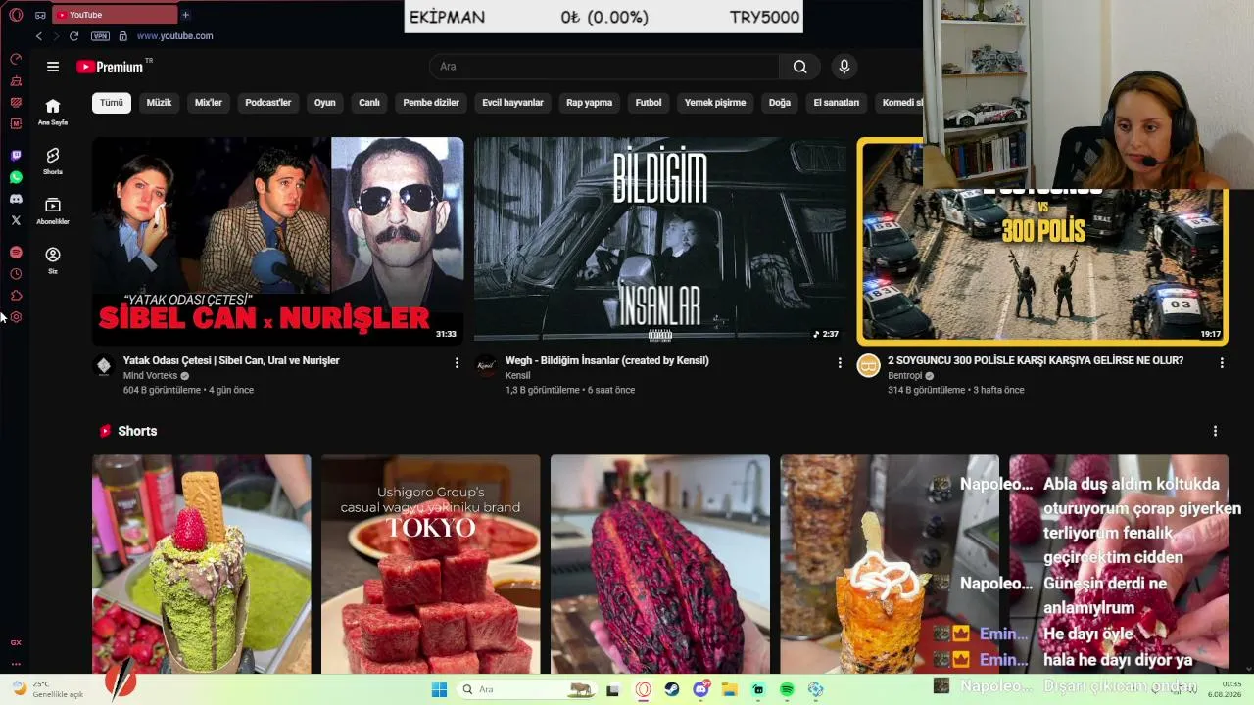Screen dimensions: 1254x705
Task: Open Discord panel in Opera sidebar
Action: (16, 199)
